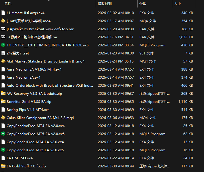This screenshot has width=204, height=172.
Task: Select file name CopyReceiveFree_MT5_EA_v2.0.ex5
Action: (x=36, y=134)
